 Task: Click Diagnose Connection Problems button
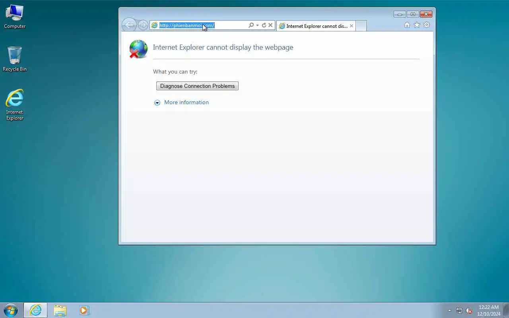[x=197, y=86]
